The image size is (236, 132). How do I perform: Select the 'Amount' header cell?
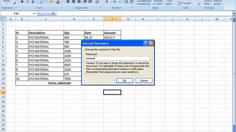(112, 33)
